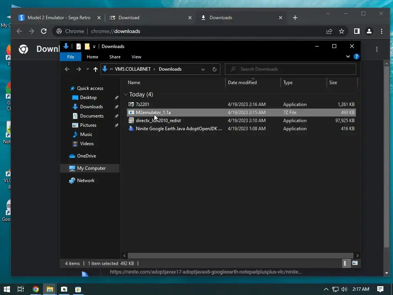Close the Downloads Chrome tab

(281, 18)
